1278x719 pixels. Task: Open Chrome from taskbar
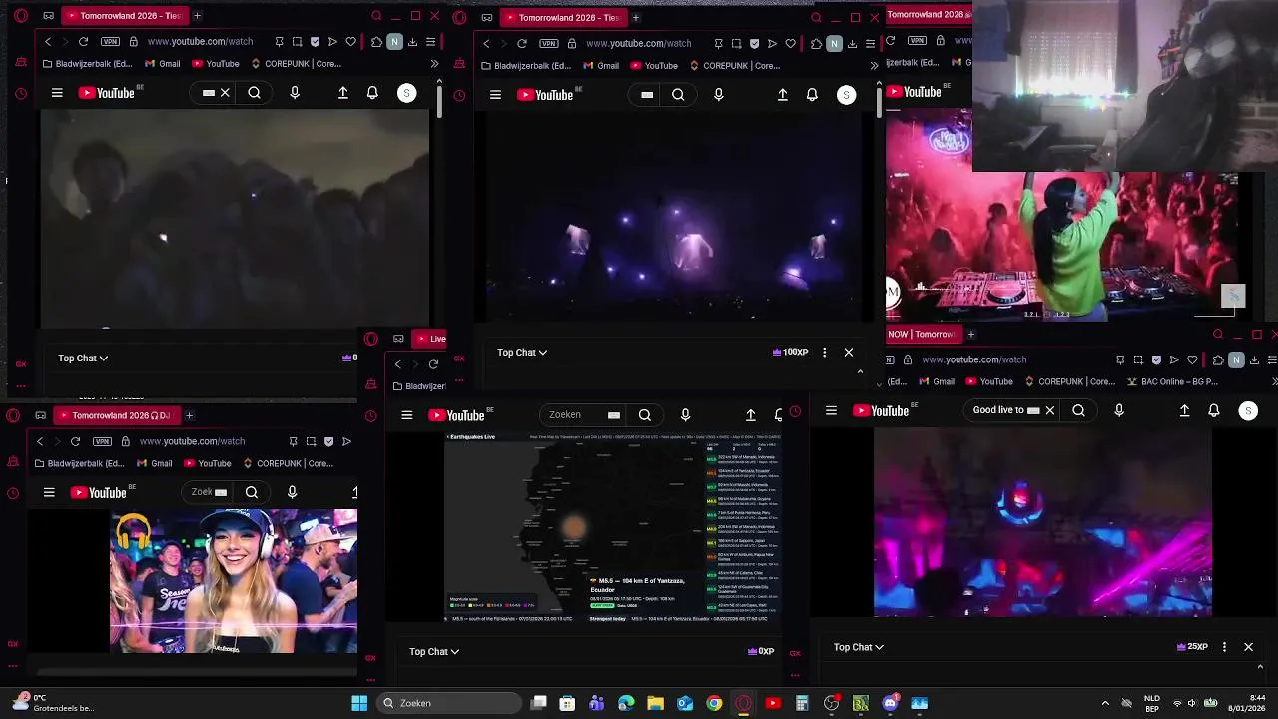(714, 703)
